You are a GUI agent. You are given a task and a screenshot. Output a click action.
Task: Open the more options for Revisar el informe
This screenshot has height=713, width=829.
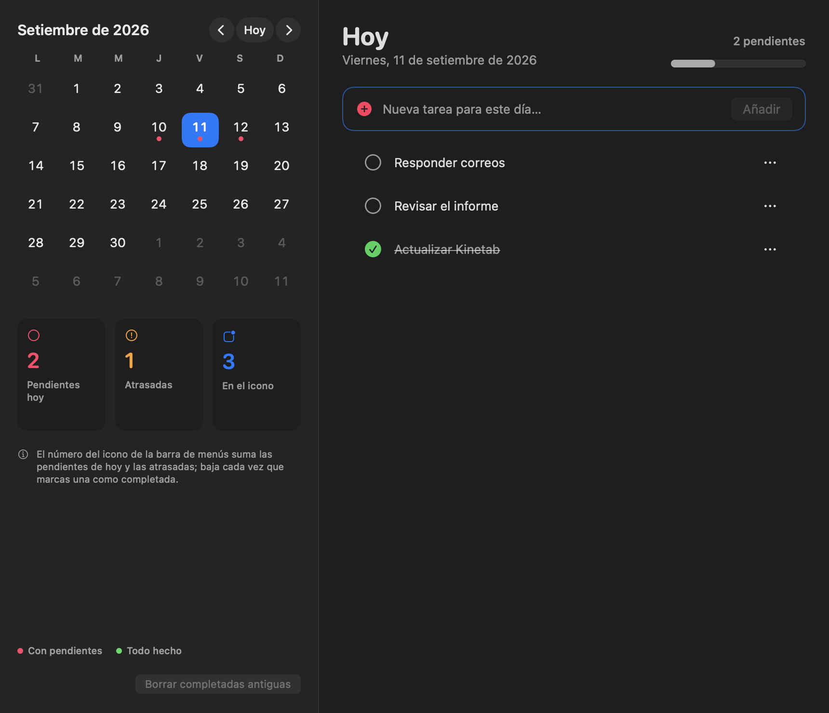[x=770, y=206]
